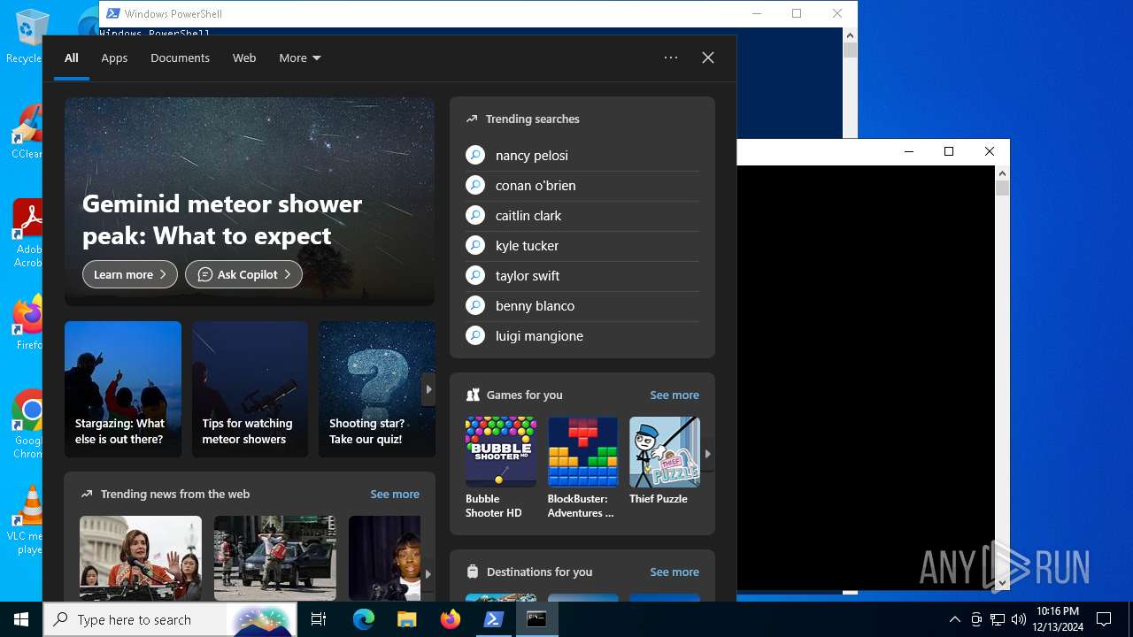Show hidden system tray icons
1133x637 pixels.
coord(954,619)
